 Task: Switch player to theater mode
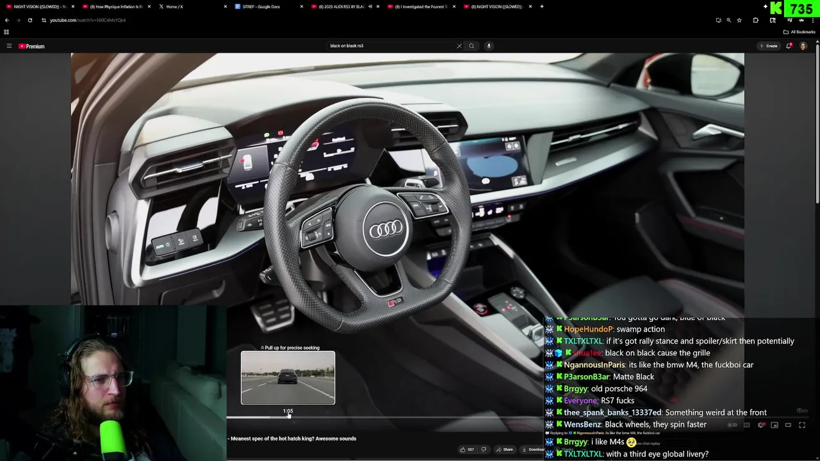click(788, 425)
